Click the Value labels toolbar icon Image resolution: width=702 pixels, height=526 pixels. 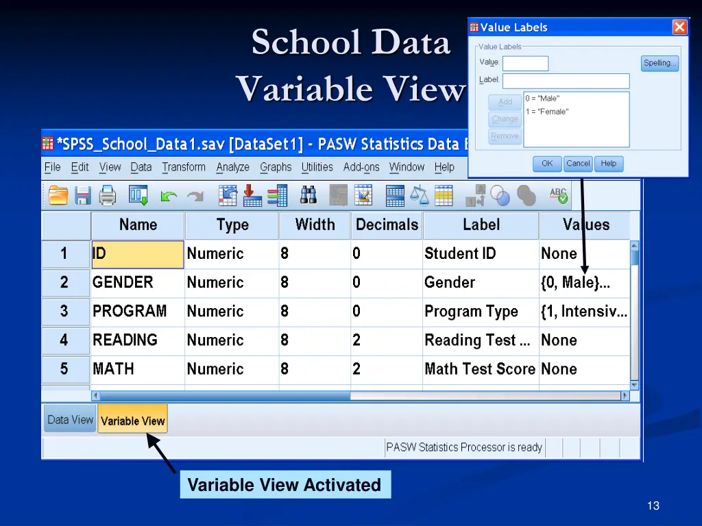(475, 195)
